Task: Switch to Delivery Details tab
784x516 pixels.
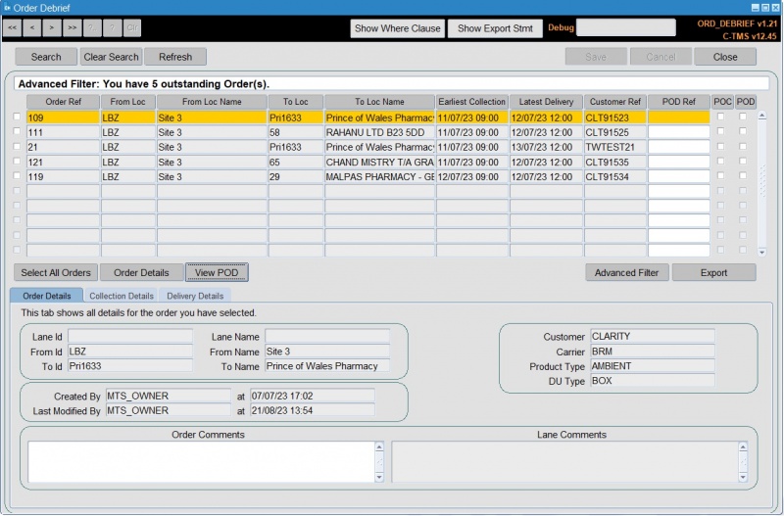Action: pyautogui.click(x=195, y=296)
